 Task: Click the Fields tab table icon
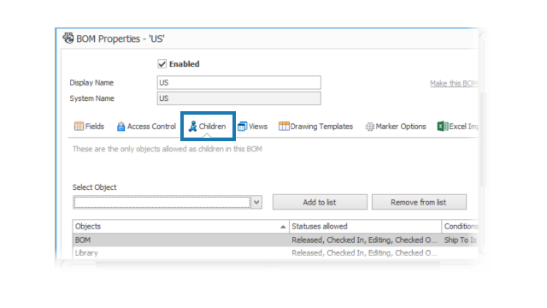pyautogui.click(x=79, y=126)
